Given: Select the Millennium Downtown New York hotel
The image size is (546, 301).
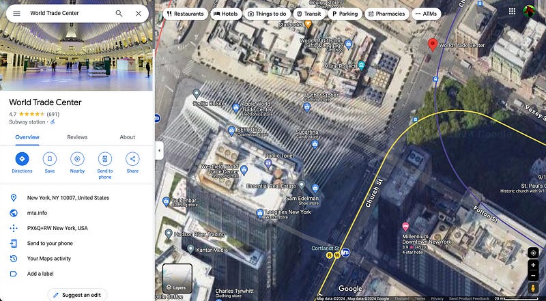Looking at the screenshot, I should (405, 227).
